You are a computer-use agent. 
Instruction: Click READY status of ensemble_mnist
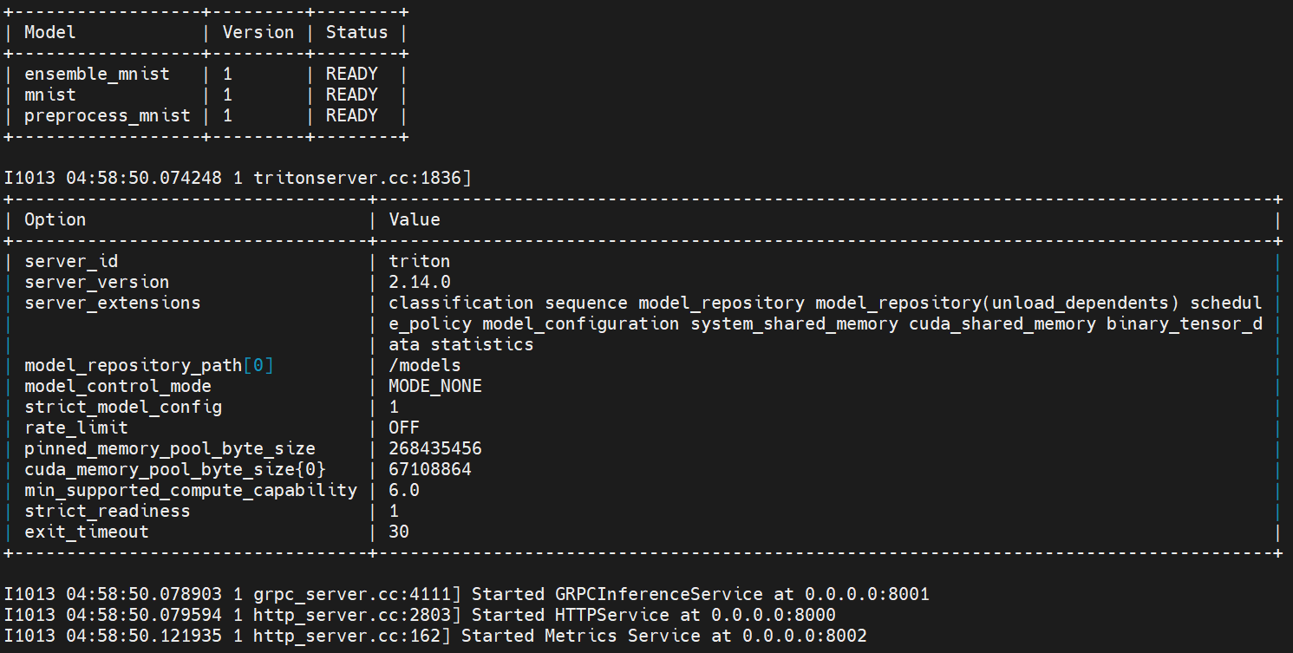tap(351, 74)
